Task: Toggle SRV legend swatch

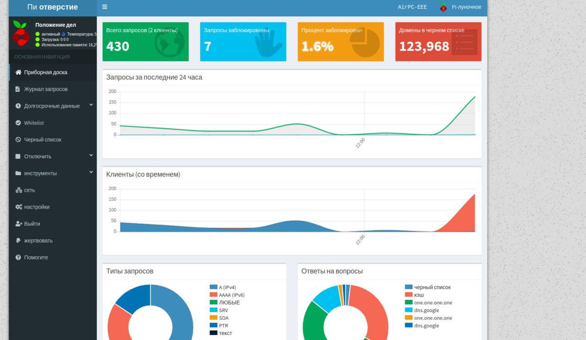Action: [213, 310]
